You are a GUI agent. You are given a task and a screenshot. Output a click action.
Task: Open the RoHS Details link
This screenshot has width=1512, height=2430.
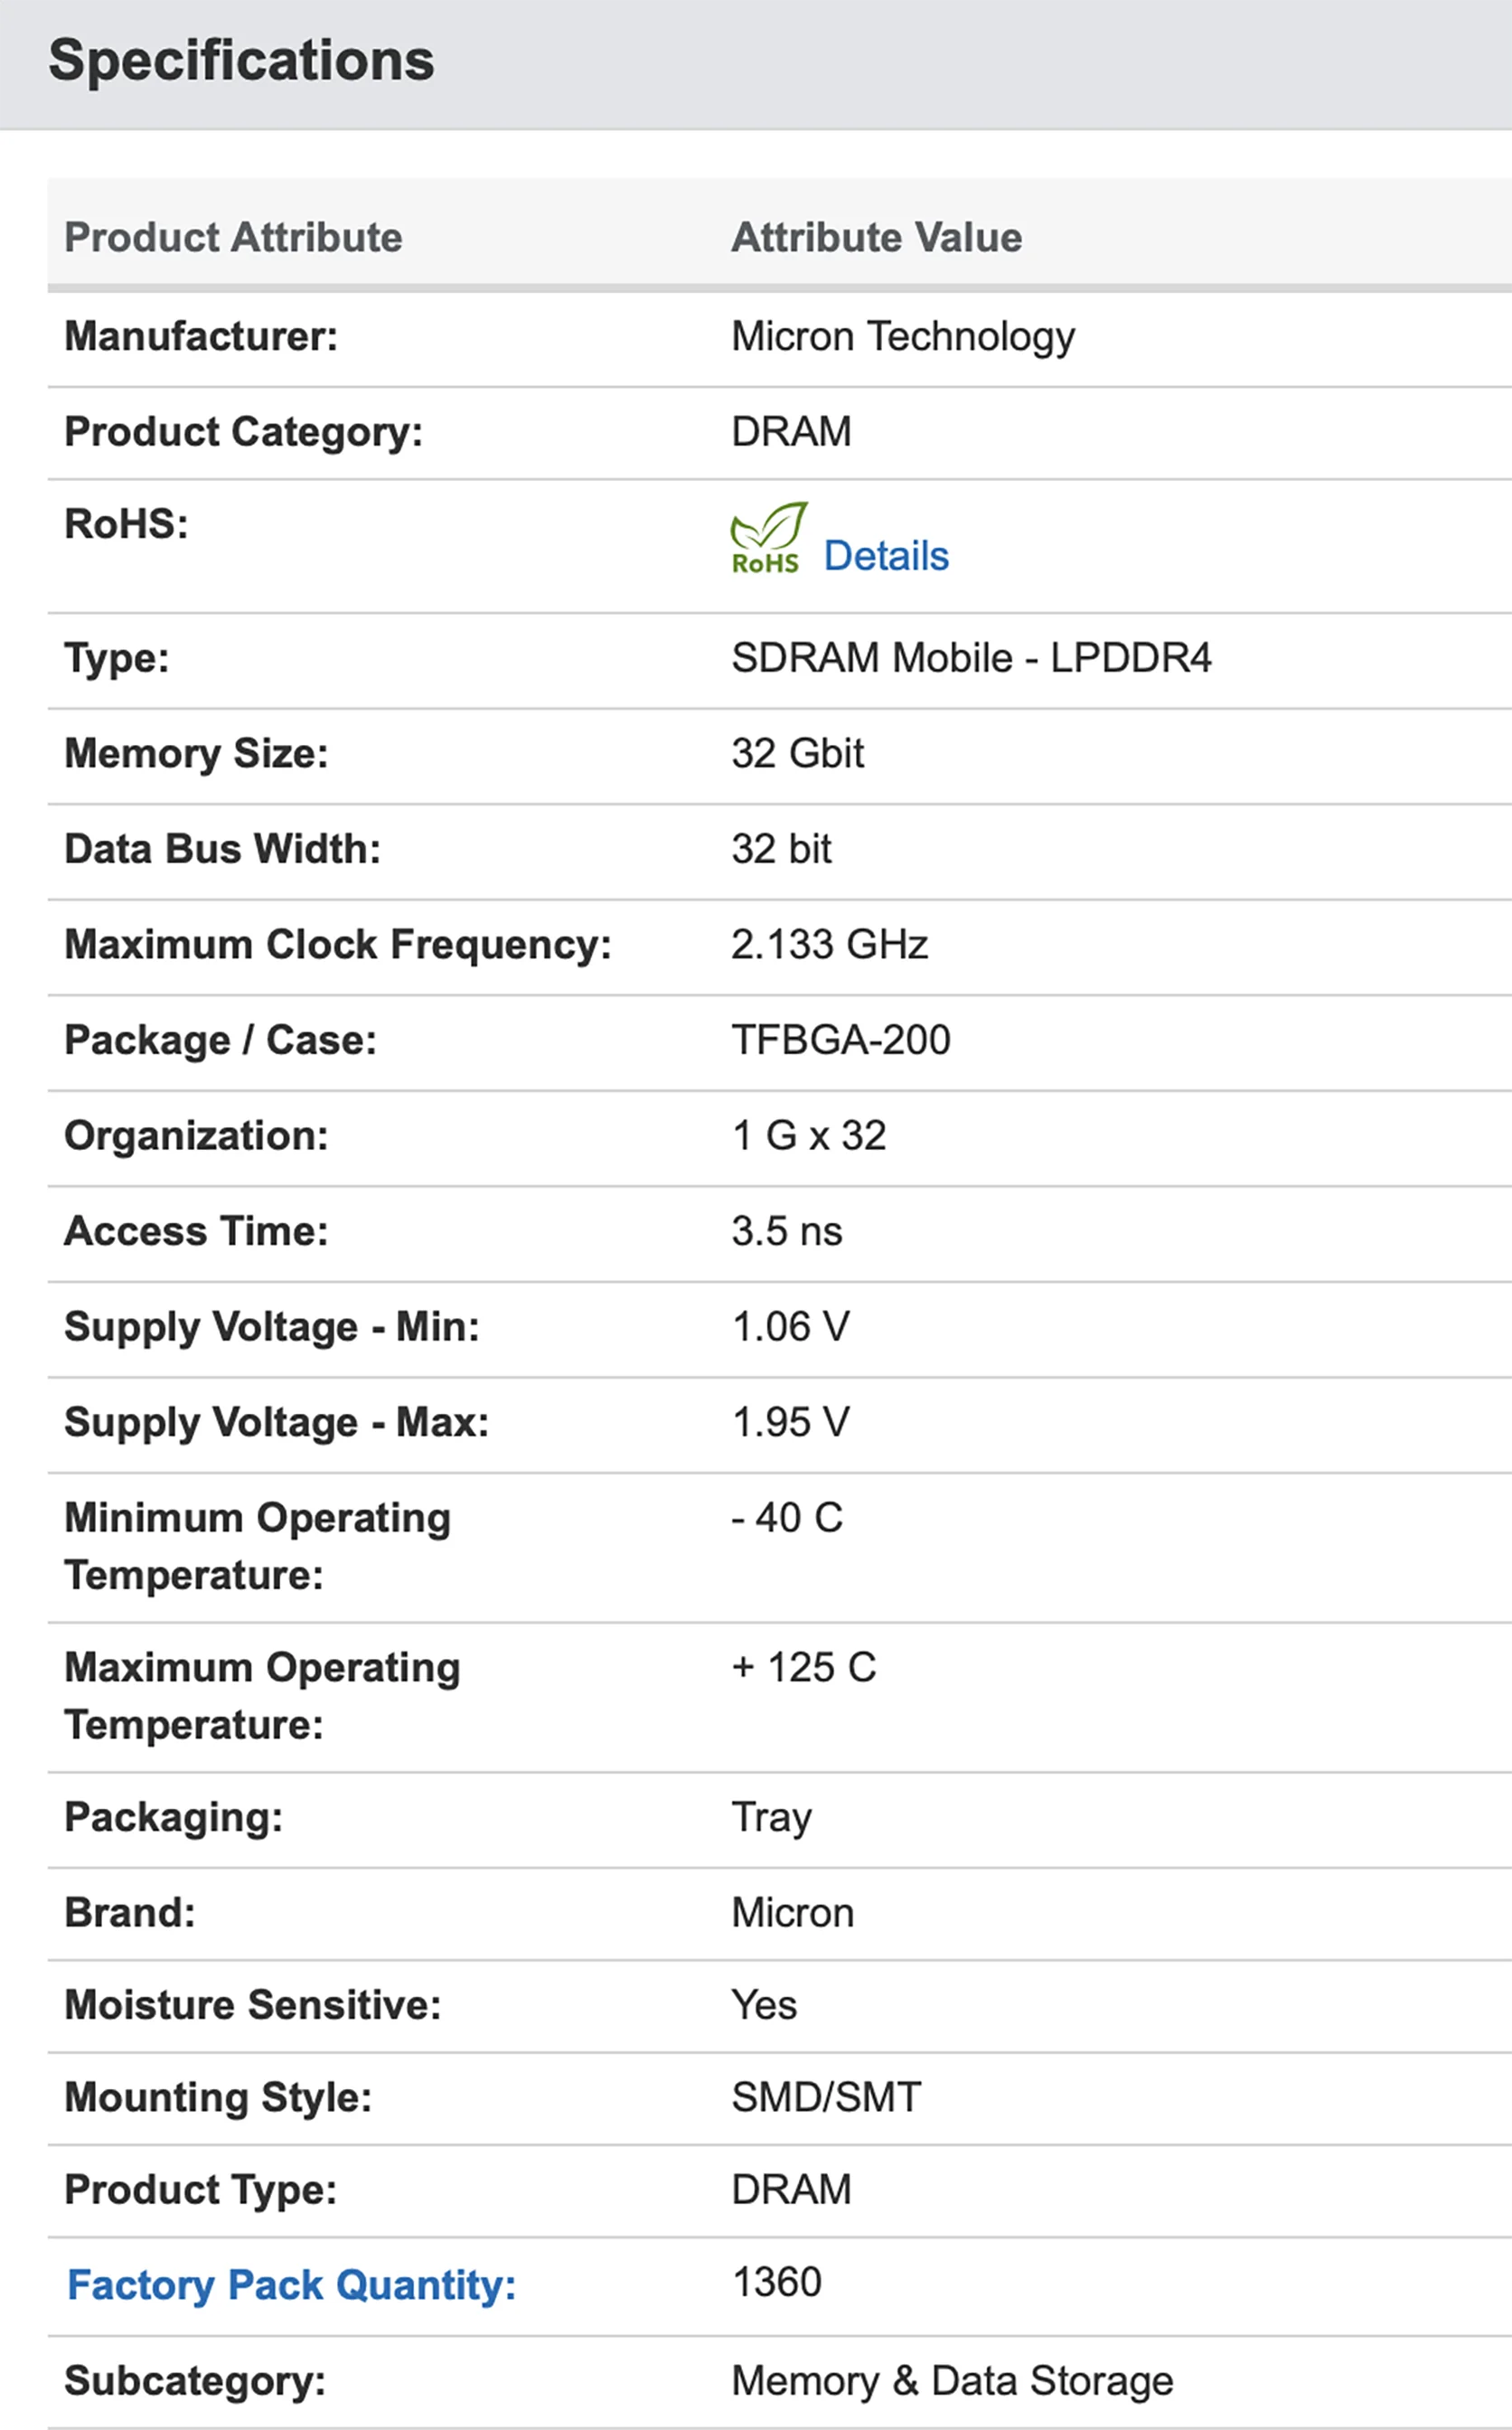pyautogui.click(x=885, y=556)
